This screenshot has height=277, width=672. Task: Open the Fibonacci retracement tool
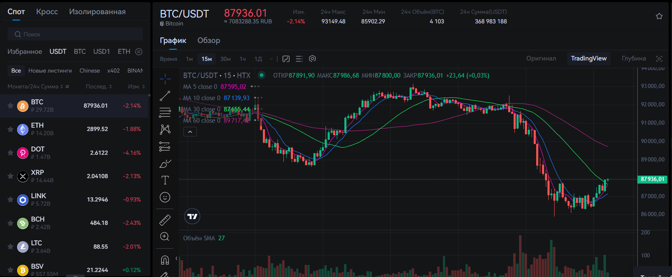click(165, 112)
